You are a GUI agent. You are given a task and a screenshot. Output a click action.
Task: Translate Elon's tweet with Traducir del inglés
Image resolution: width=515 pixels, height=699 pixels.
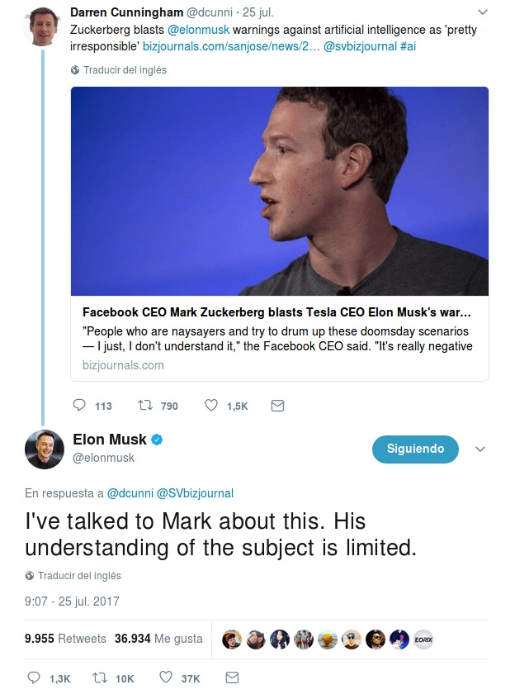[x=79, y=575]
